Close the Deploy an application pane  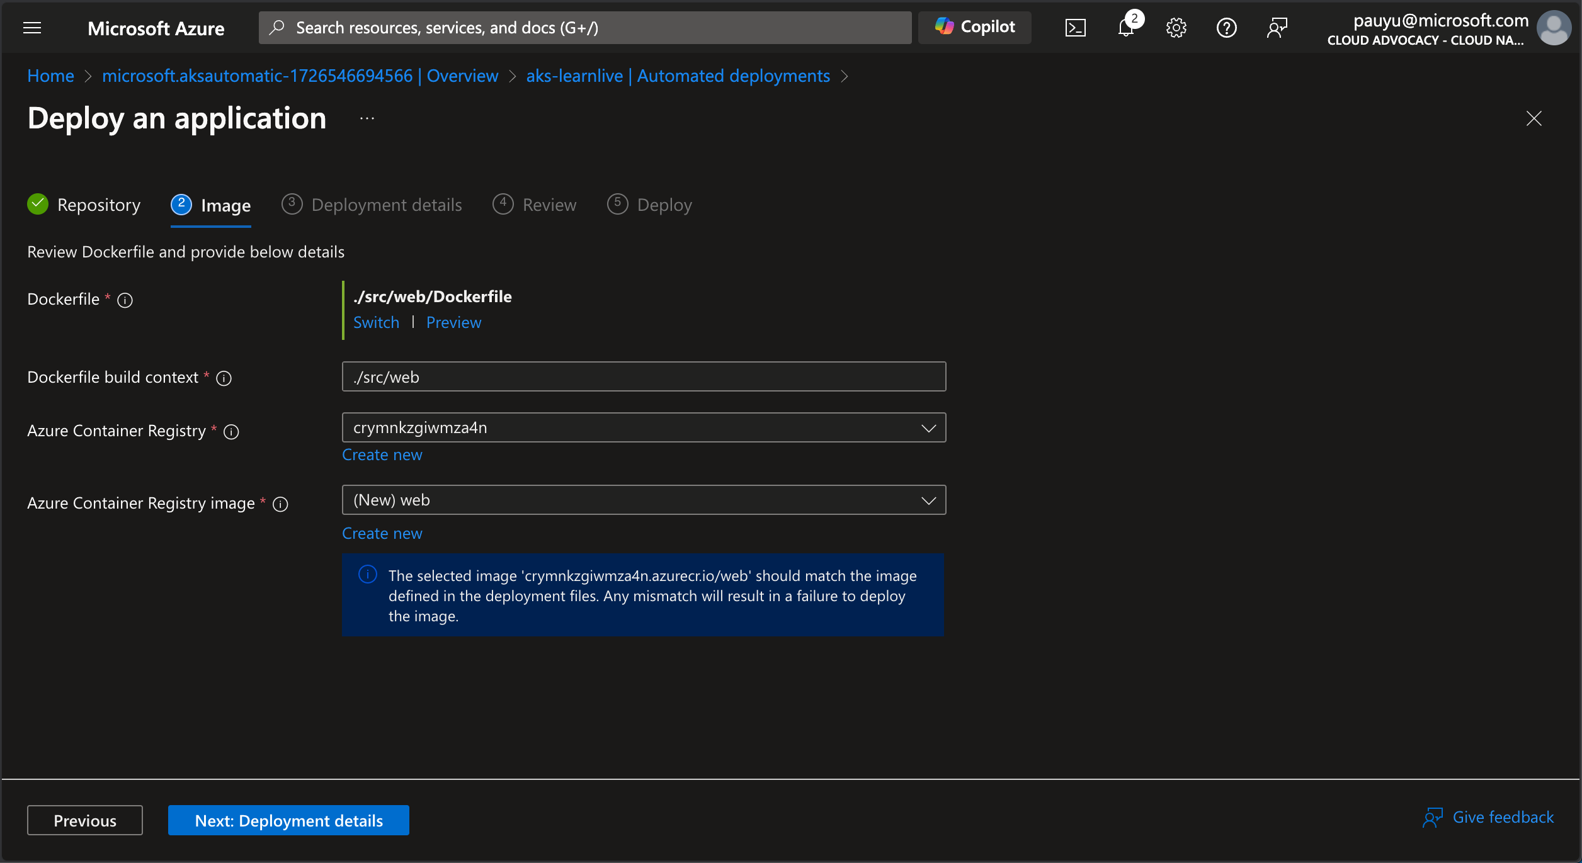click(1534, 118)
